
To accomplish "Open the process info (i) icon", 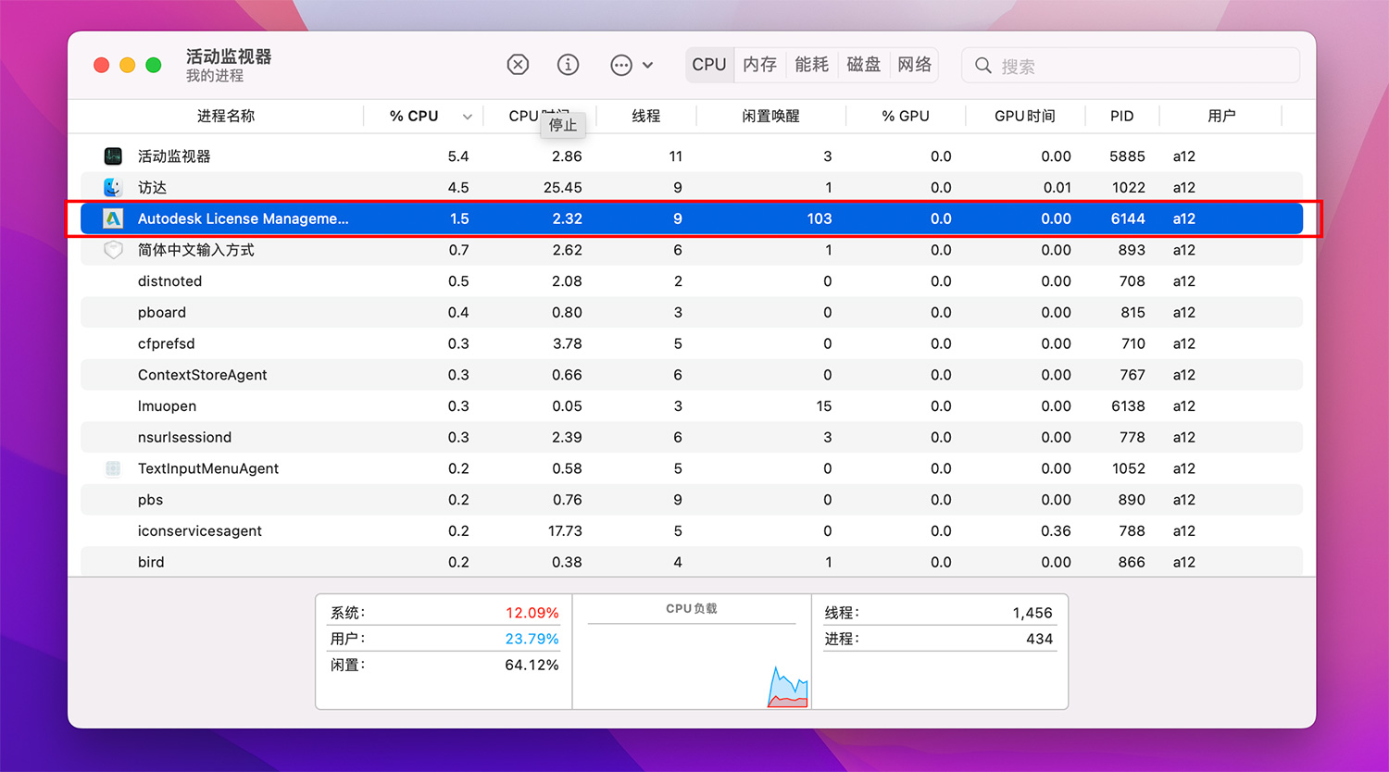I will pos(568,65).
